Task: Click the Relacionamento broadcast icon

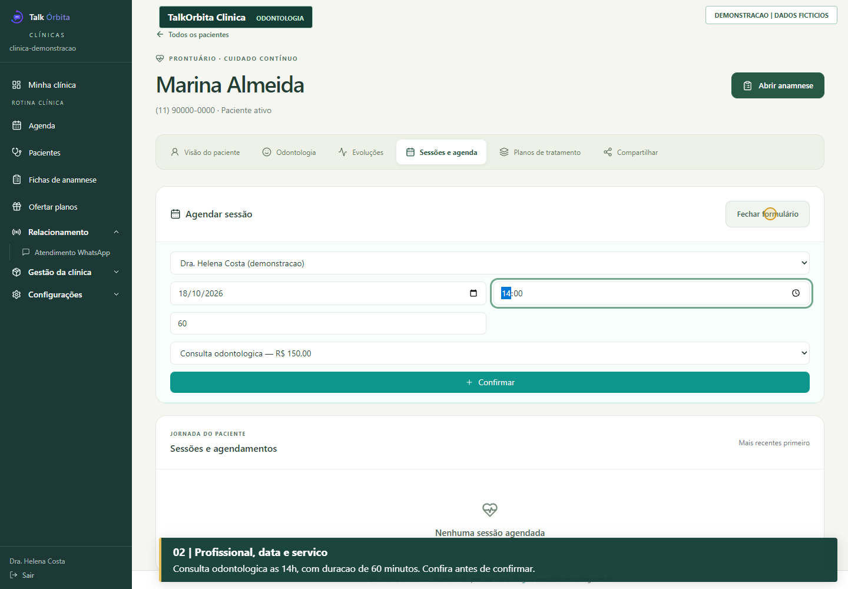Action: coord(16,232)
